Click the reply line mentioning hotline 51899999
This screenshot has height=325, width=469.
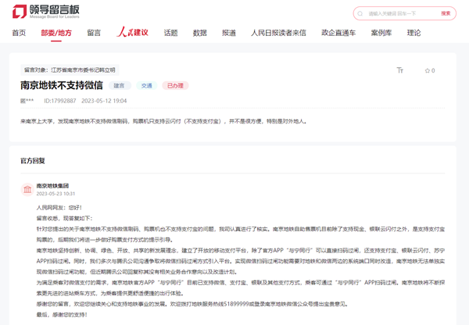(192, 304)
